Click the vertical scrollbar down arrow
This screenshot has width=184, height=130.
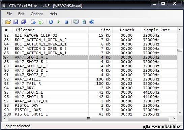point(180,113)
